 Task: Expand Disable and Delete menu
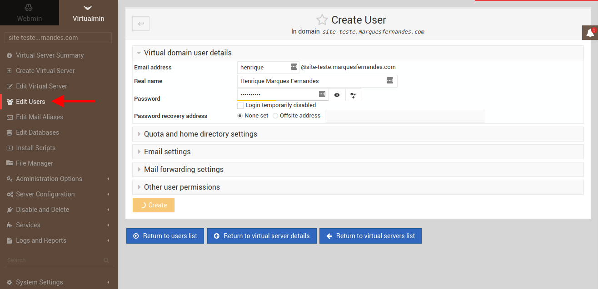(x=59, y=210)
